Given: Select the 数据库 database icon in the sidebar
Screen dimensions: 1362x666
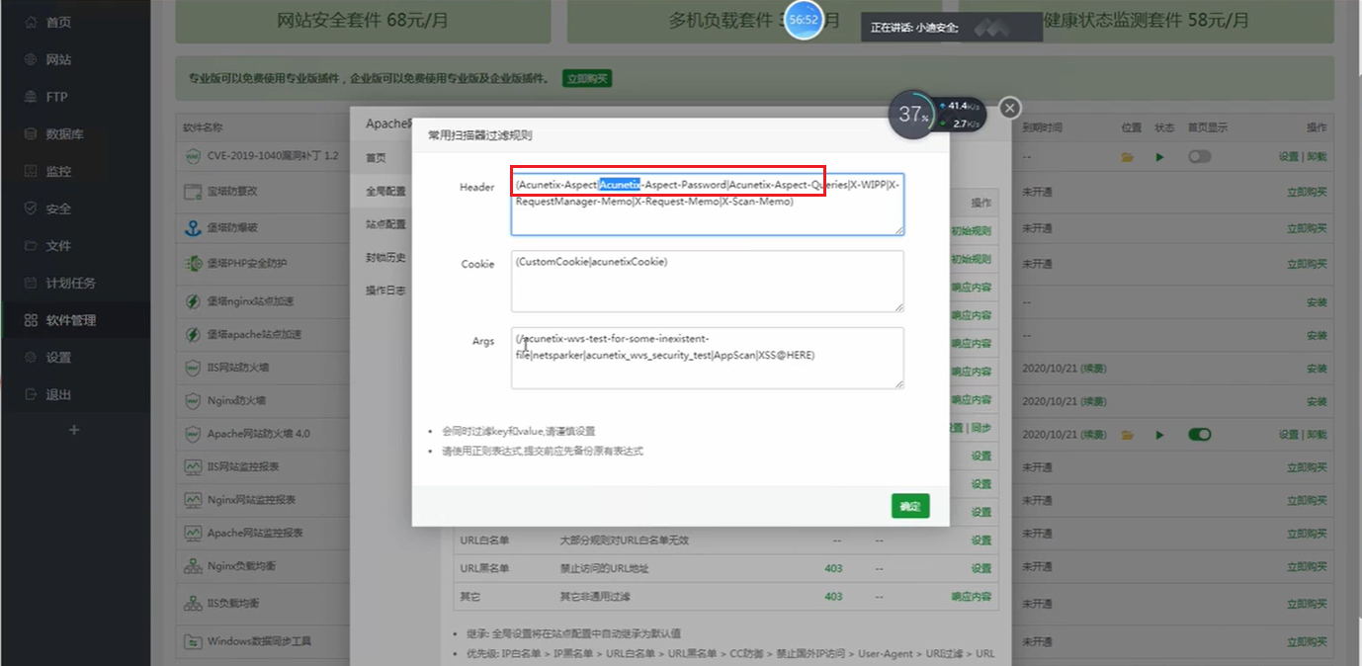Looking at the screenshot, I should click(31, 133).
